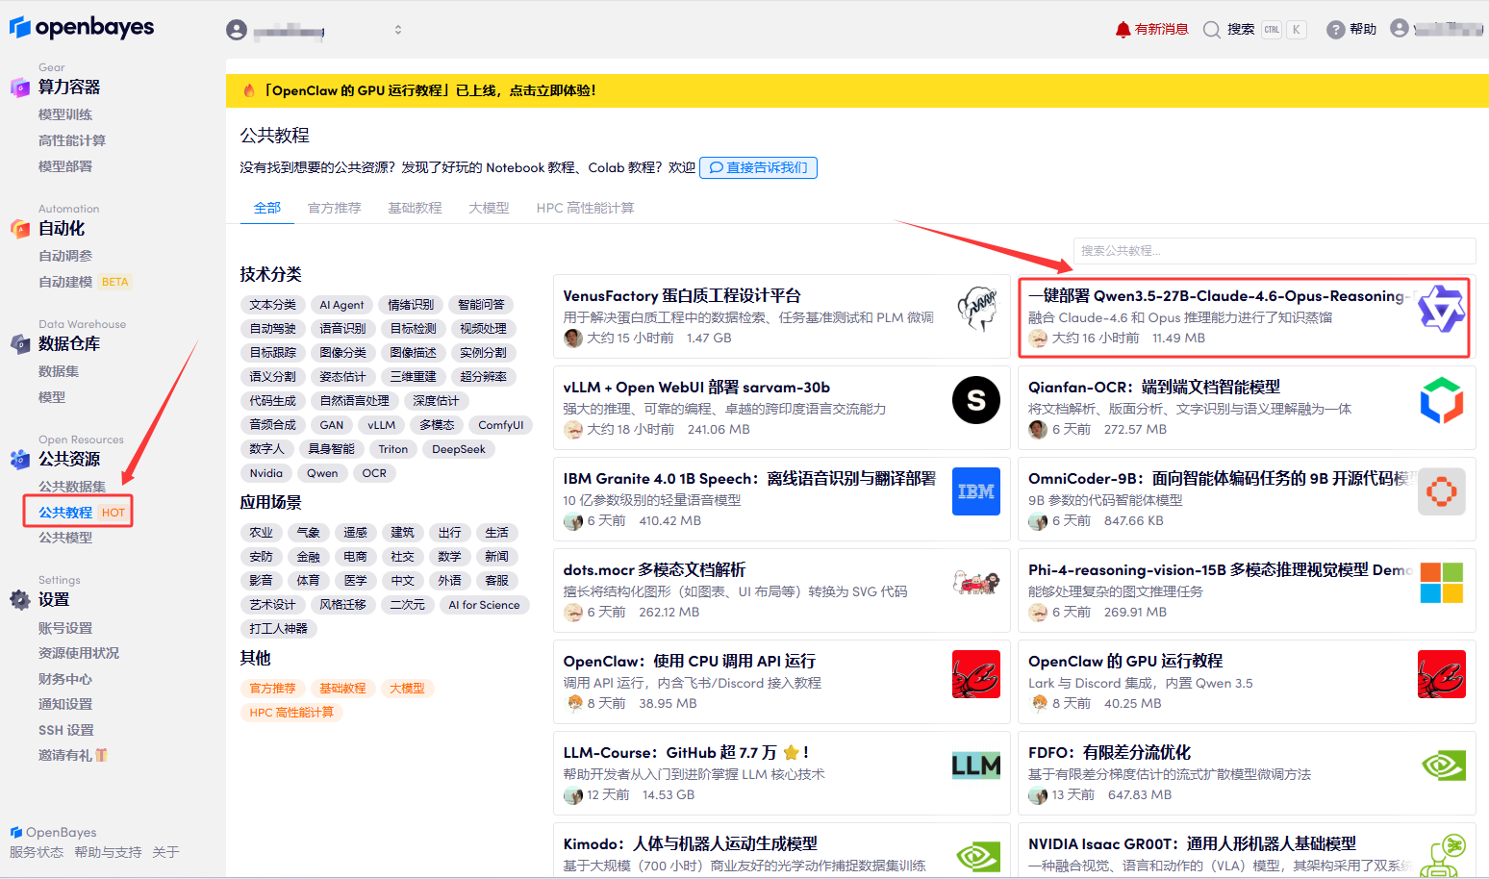Click the FDFO NVIDIA logo
Screen dimensions: 1489x879
coord(1442,766)
